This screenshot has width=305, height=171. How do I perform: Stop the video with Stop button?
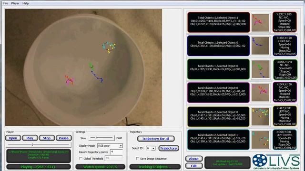(47, 138)
